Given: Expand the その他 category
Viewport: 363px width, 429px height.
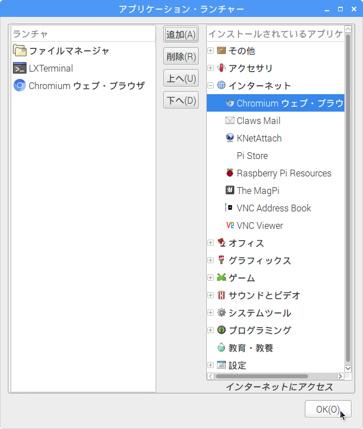Looking at the screenshot, I should pyautogui.click(x=210, y=51).
